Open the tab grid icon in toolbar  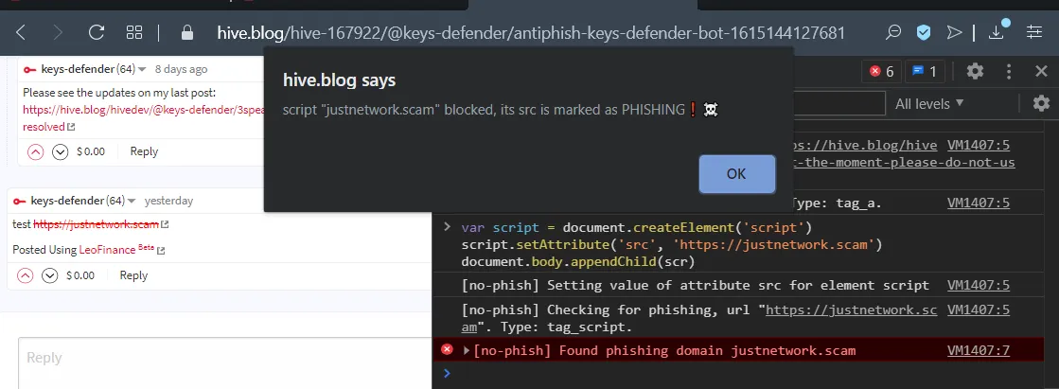134,32
